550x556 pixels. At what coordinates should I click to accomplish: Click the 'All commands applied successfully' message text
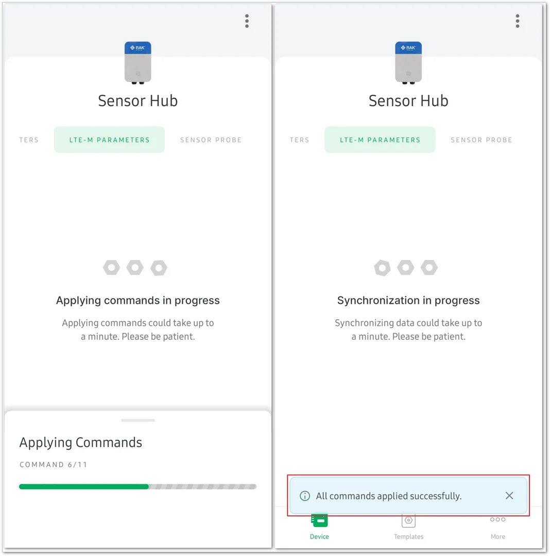tap(389, 496)
